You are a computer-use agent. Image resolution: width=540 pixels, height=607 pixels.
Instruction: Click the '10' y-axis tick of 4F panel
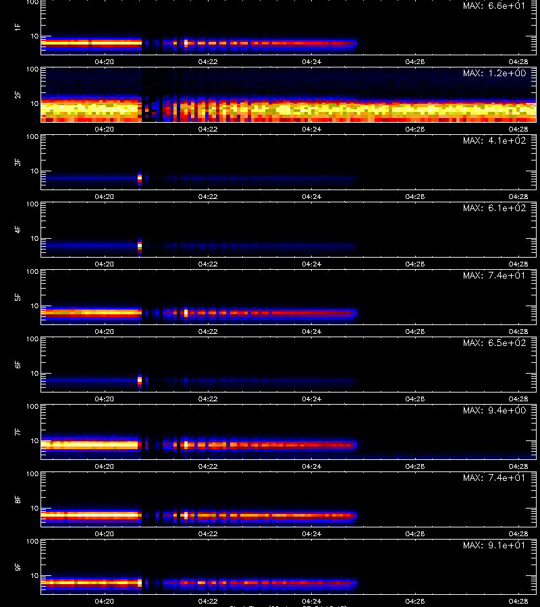(x=34, y=239)
